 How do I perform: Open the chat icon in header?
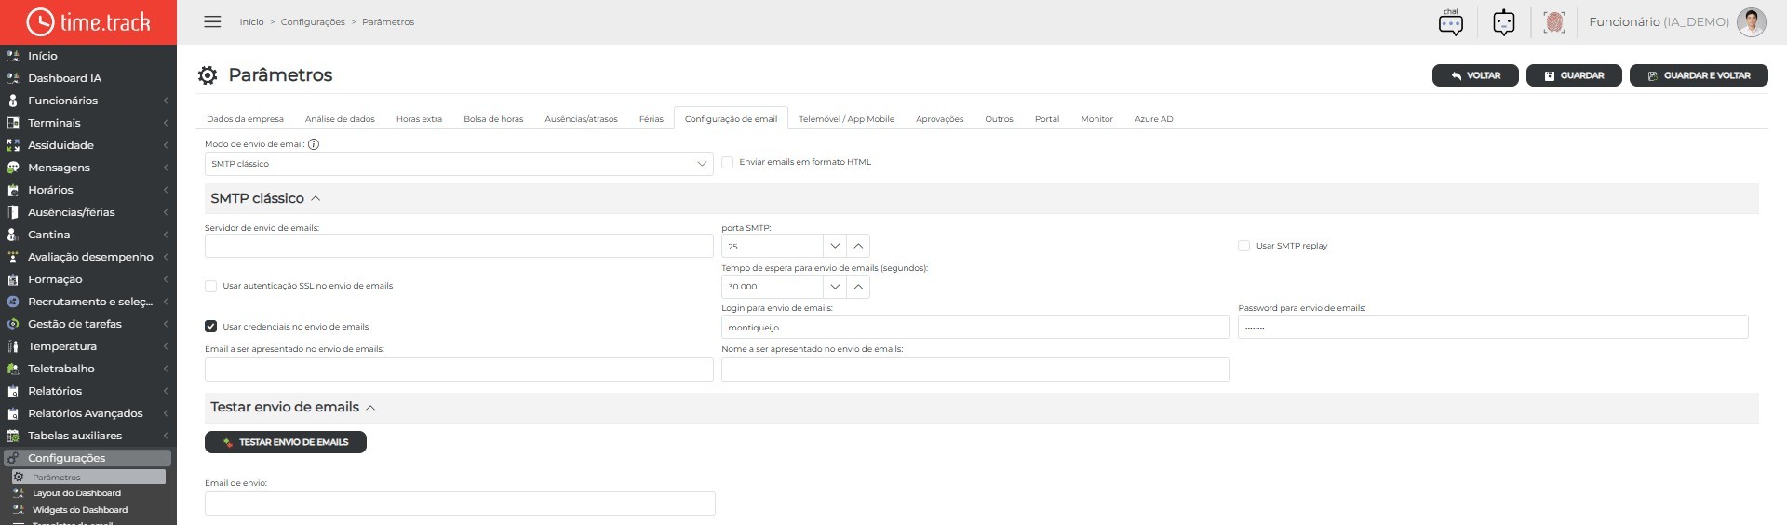coord(1450,22)
